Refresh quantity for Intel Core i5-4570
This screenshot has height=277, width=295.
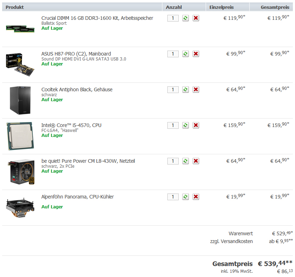pos(185,125)
